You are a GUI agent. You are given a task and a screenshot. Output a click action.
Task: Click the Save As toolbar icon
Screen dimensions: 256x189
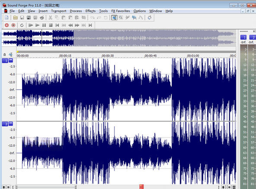point(29,17)
